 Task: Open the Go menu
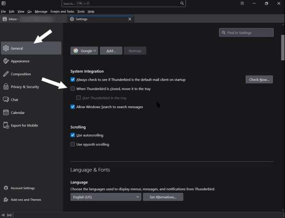(x=29, y=12)
